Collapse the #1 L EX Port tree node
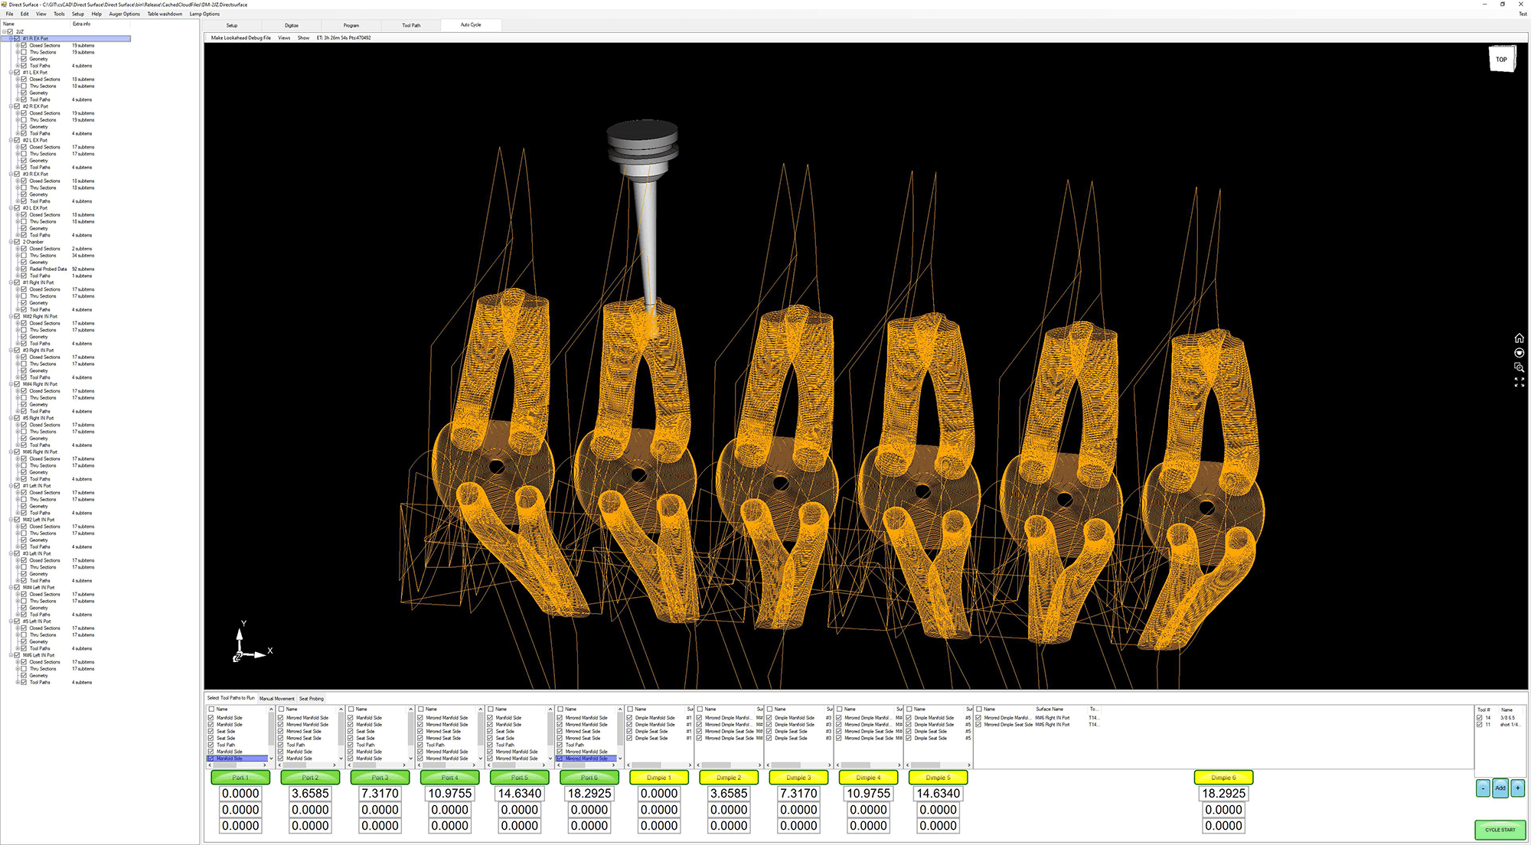The height and width of the screenshot is (845, 1531). tap(11, 73)
